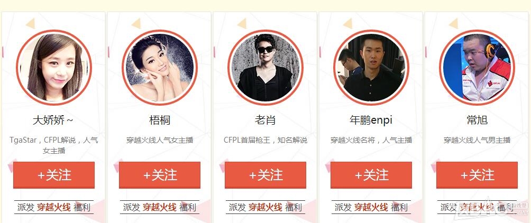Screen dimensions: 531x223
Task: Open 老肖 circular avatar photo
Action: 265,67
